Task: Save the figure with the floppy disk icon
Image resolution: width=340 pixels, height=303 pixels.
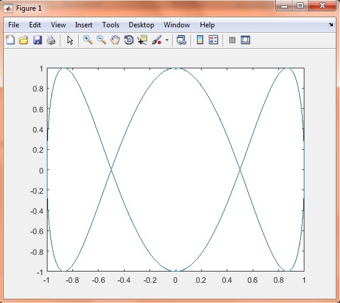Action: 37,40
